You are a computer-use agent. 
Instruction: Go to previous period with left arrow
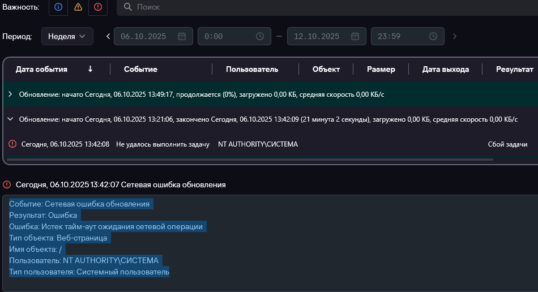click(108, 36)
